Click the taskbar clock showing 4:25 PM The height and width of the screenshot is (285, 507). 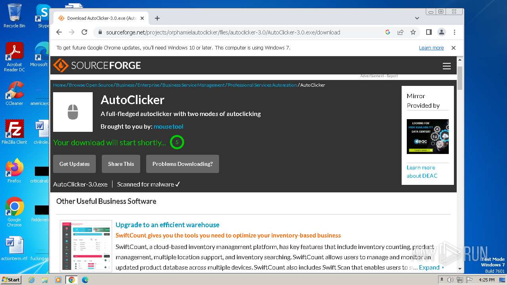click(x=487, y=280)
